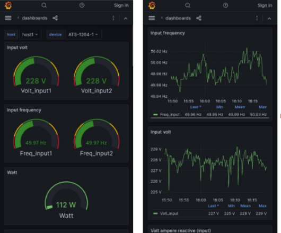Sign in from the left window
281x233 pixels.
tap(121, 5)
